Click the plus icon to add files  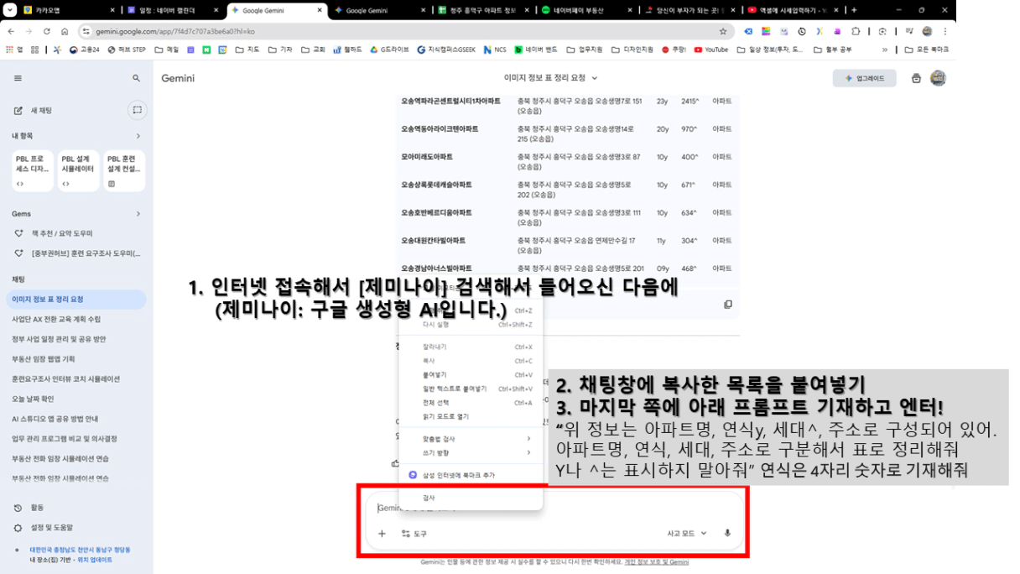click(382, 533)
